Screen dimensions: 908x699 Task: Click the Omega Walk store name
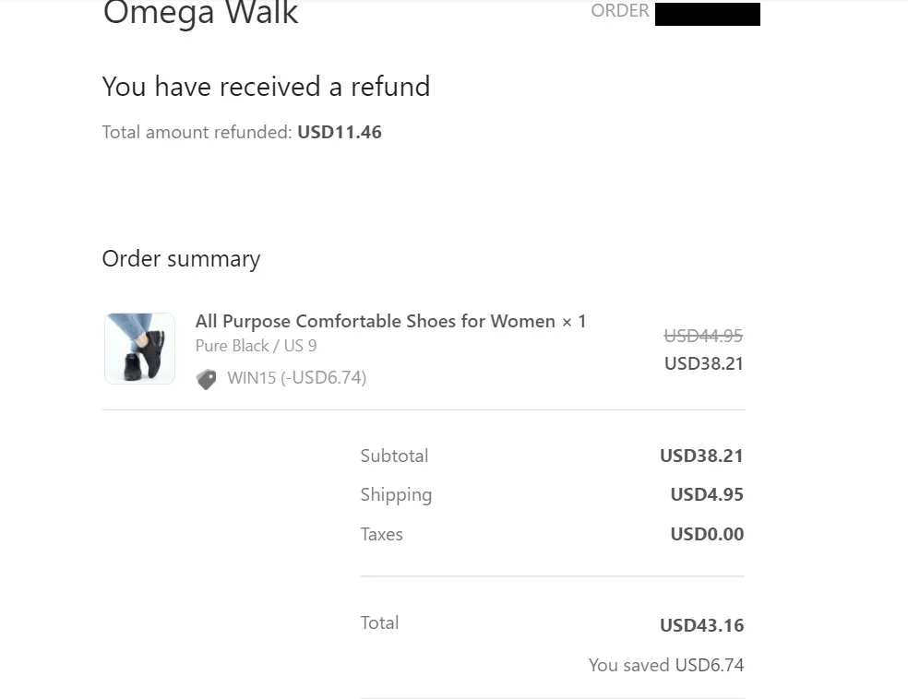(x=200, y=14)
